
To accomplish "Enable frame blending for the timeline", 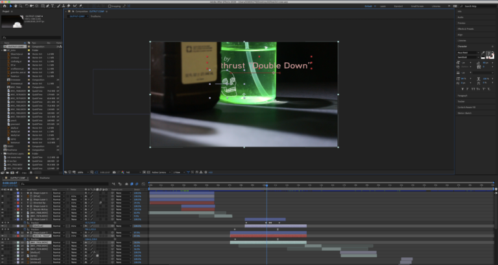I will [x=132, y=184].
